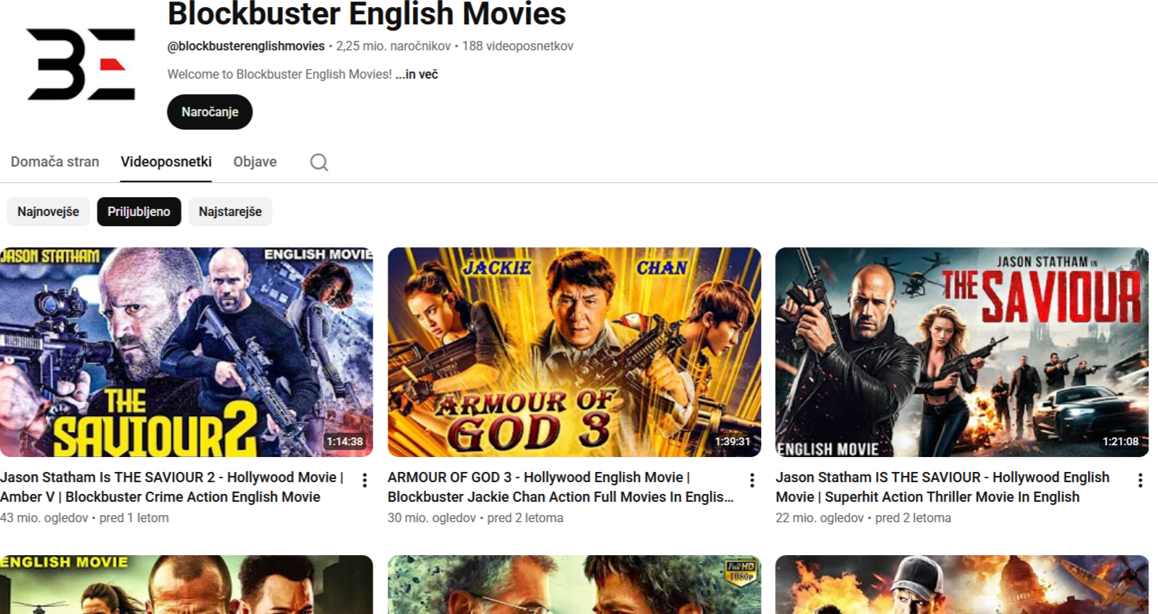
Task: Click the "188 videoposnetkov" count text
Action: click(x=518, y=46)
